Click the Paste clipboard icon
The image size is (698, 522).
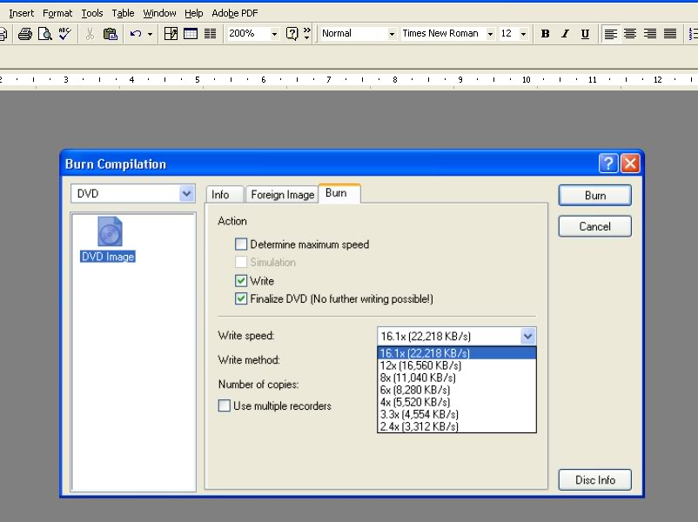111,34
